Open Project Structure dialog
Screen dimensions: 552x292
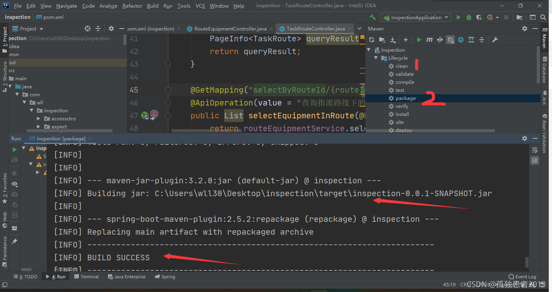519,17
